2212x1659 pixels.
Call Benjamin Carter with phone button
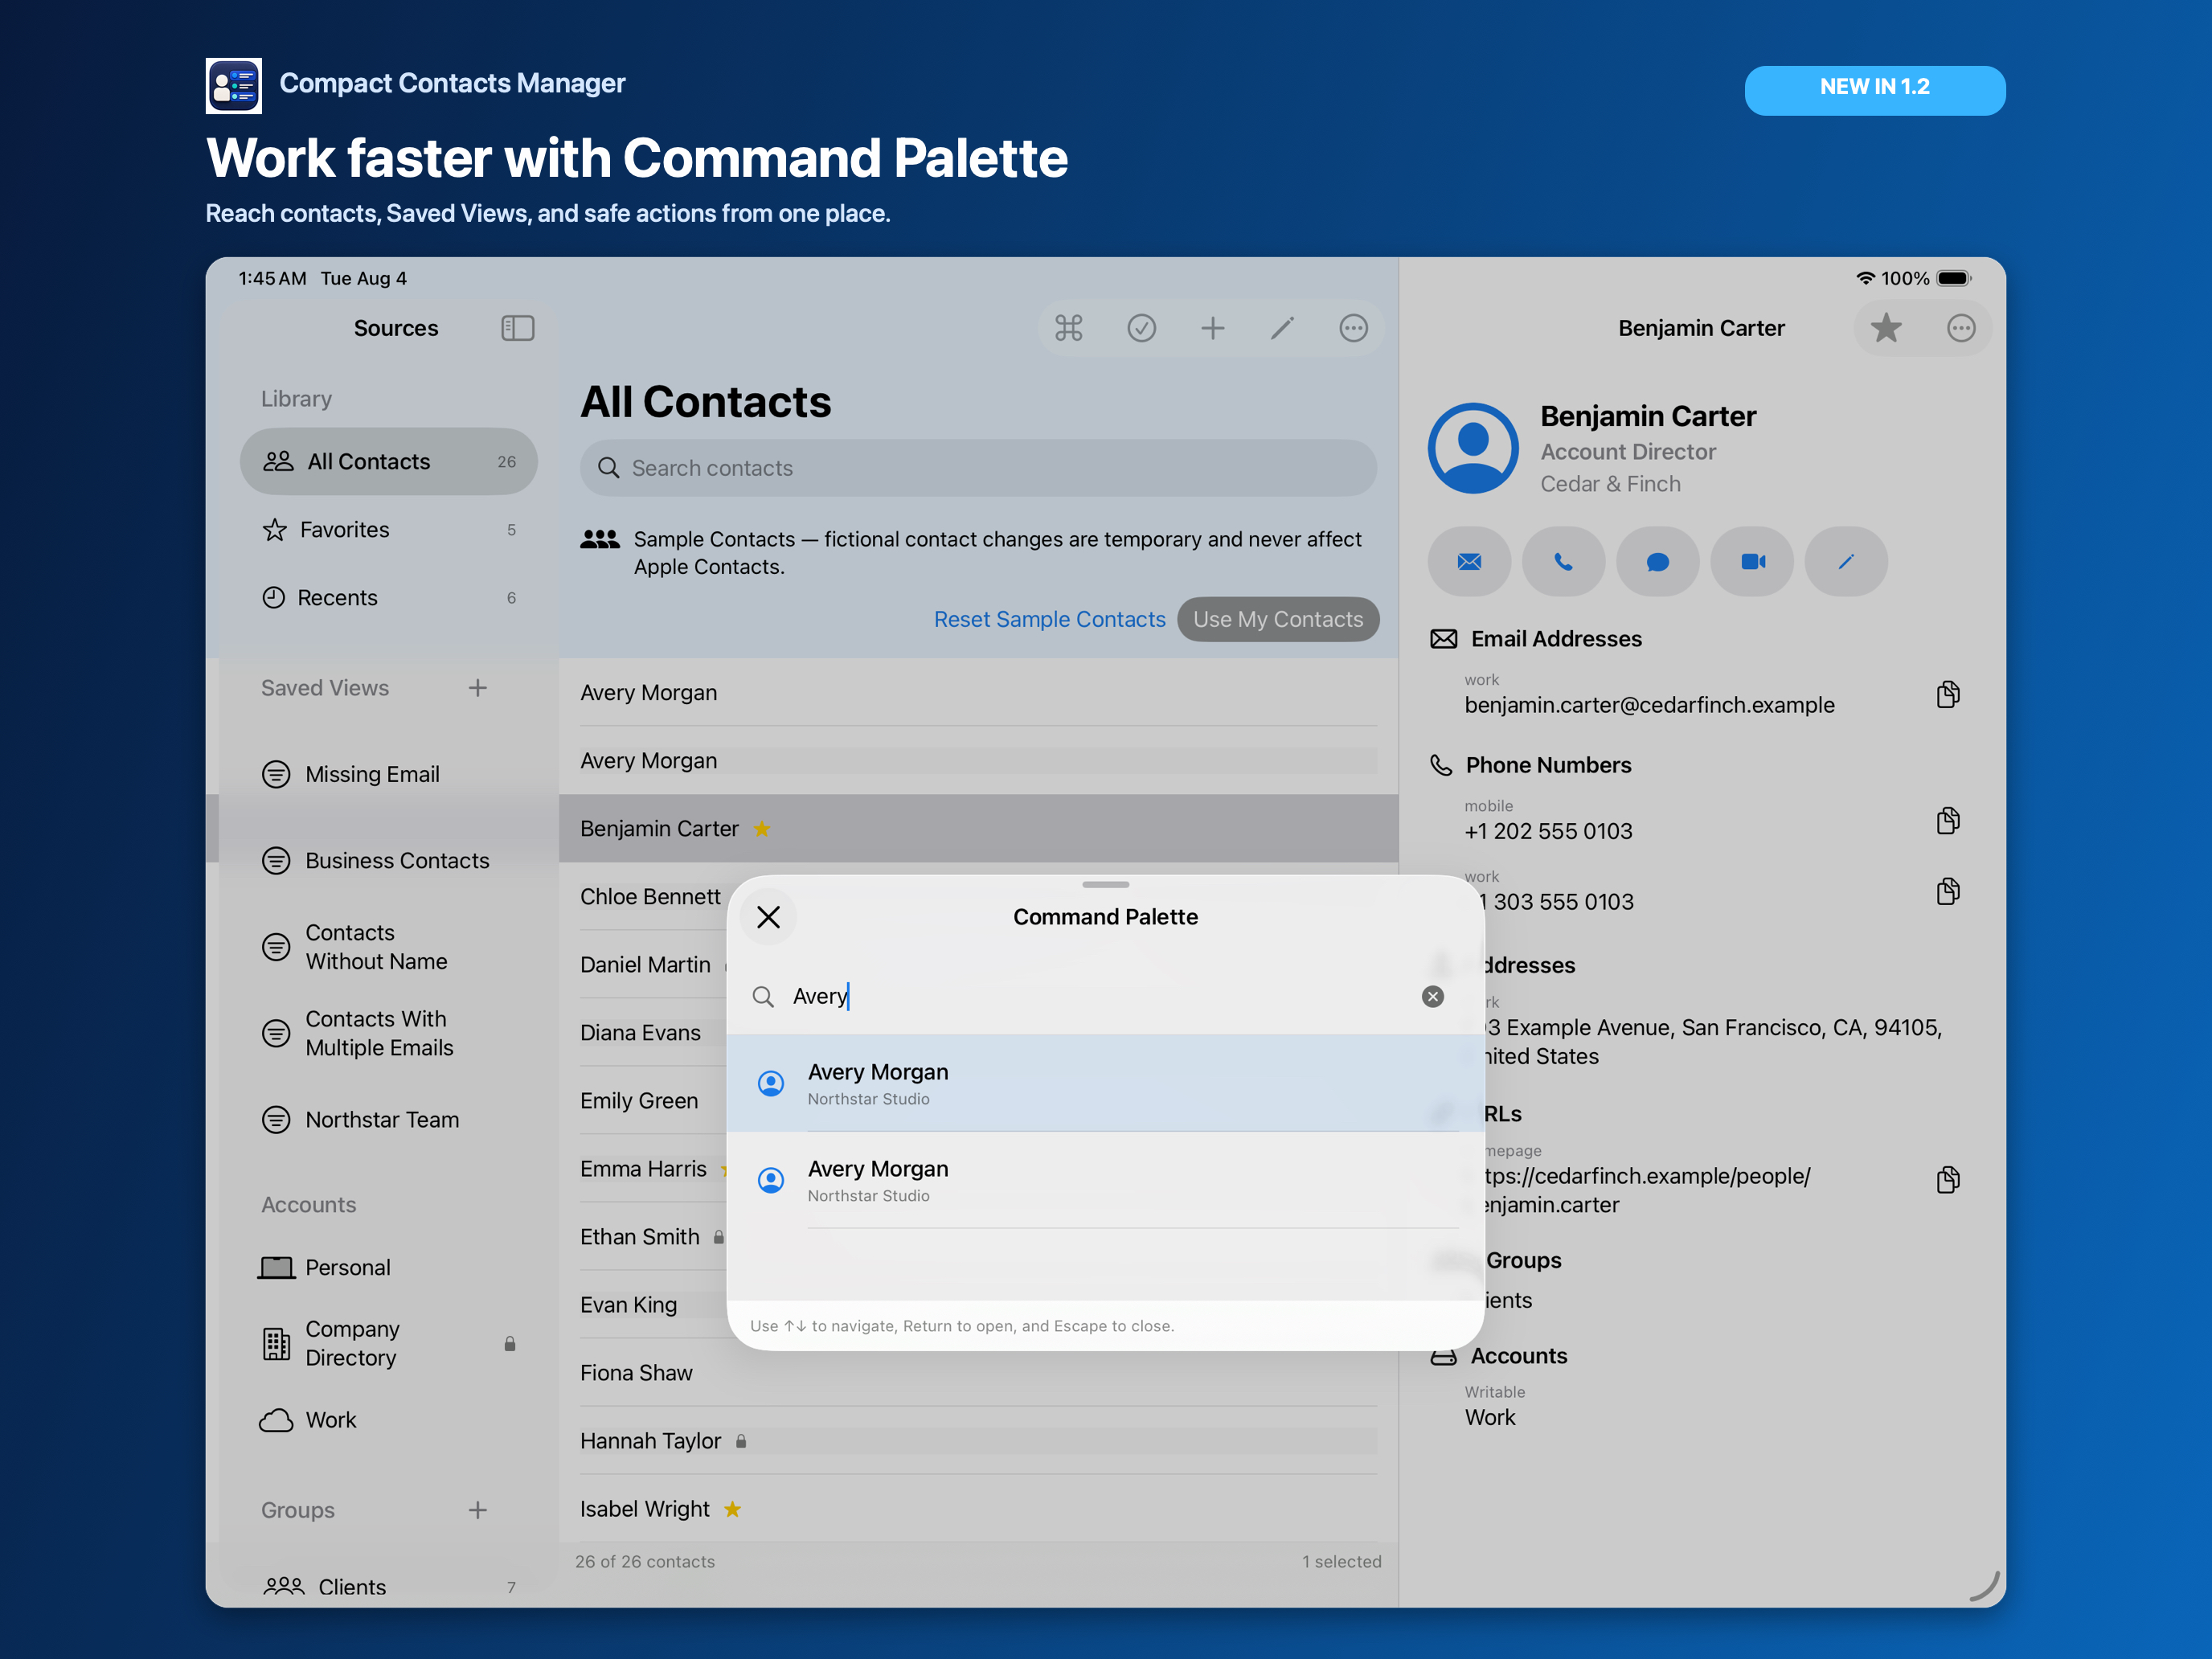(x=1563, y=562)
